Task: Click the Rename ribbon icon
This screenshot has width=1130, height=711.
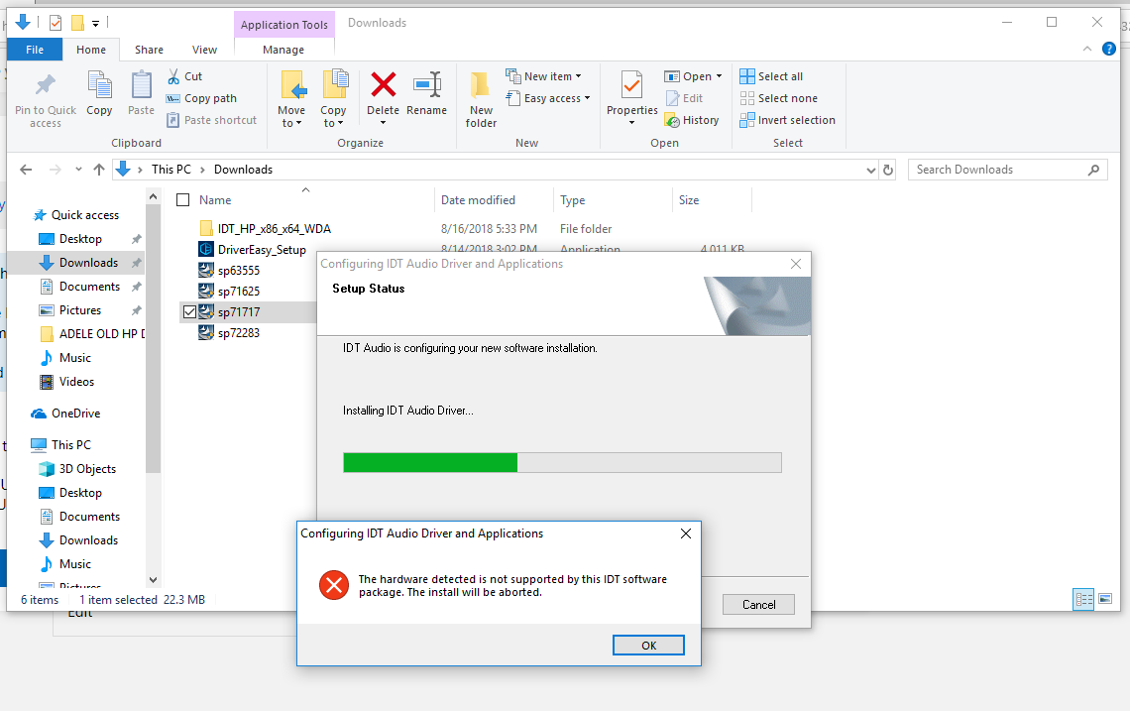Action: (426, 85)
